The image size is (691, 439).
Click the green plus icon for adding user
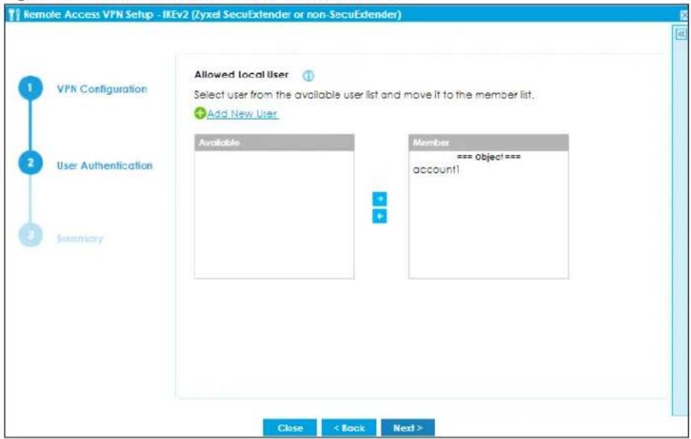(199, 113)
